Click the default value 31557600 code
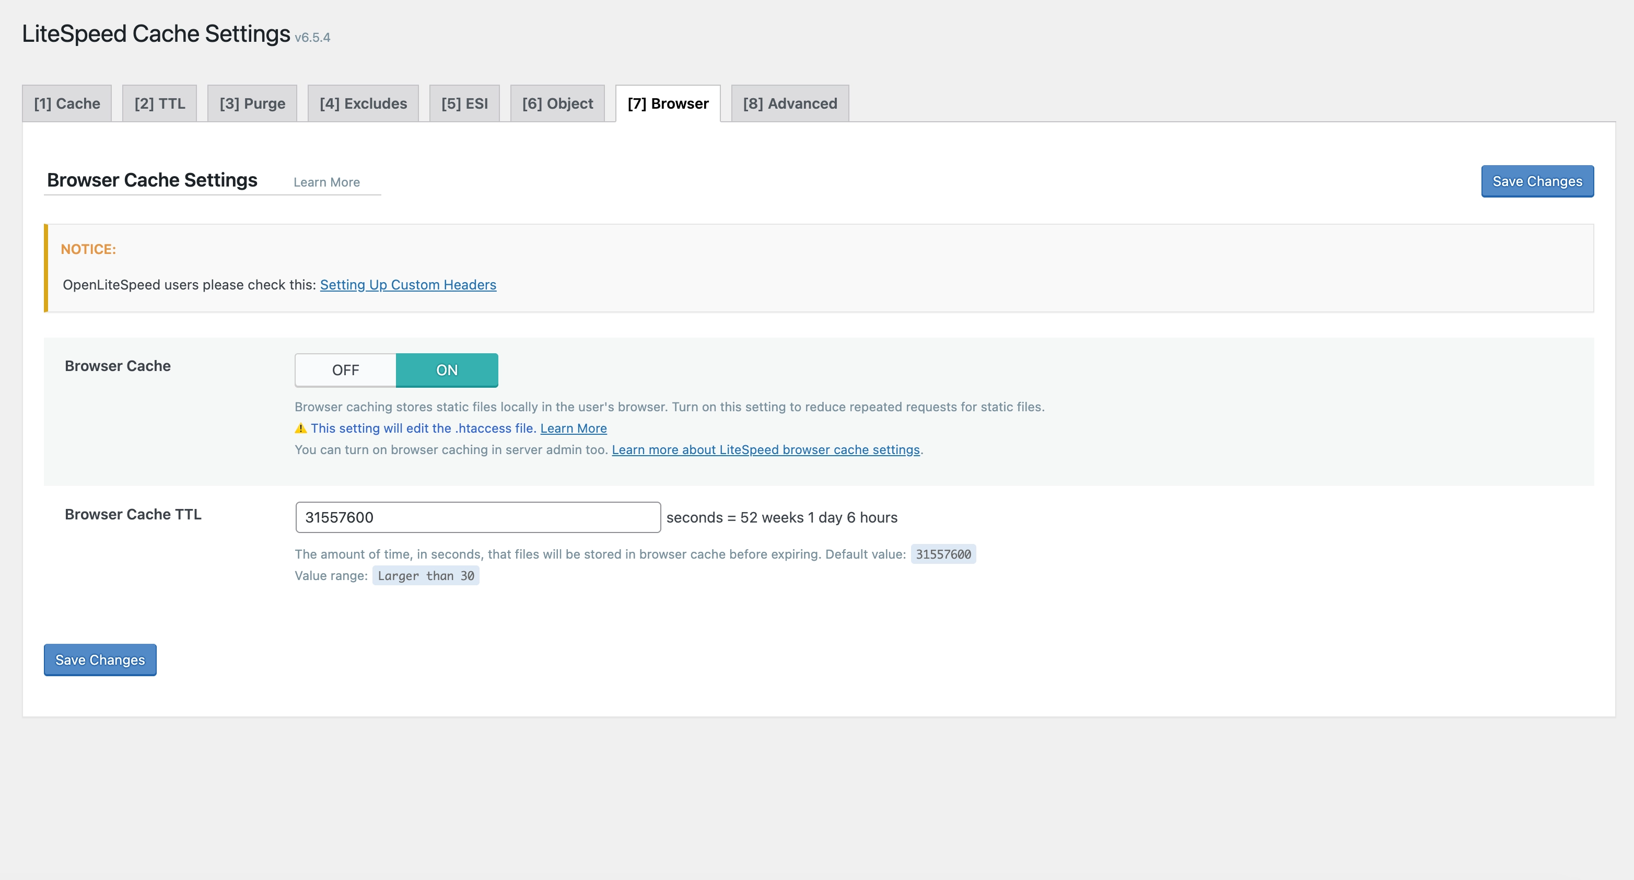 click(x=943, y=554)
